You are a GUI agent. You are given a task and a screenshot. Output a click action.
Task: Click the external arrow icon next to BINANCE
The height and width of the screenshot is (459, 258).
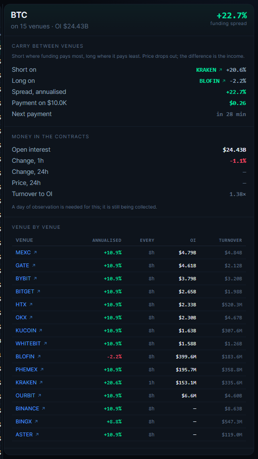point(43,408)
